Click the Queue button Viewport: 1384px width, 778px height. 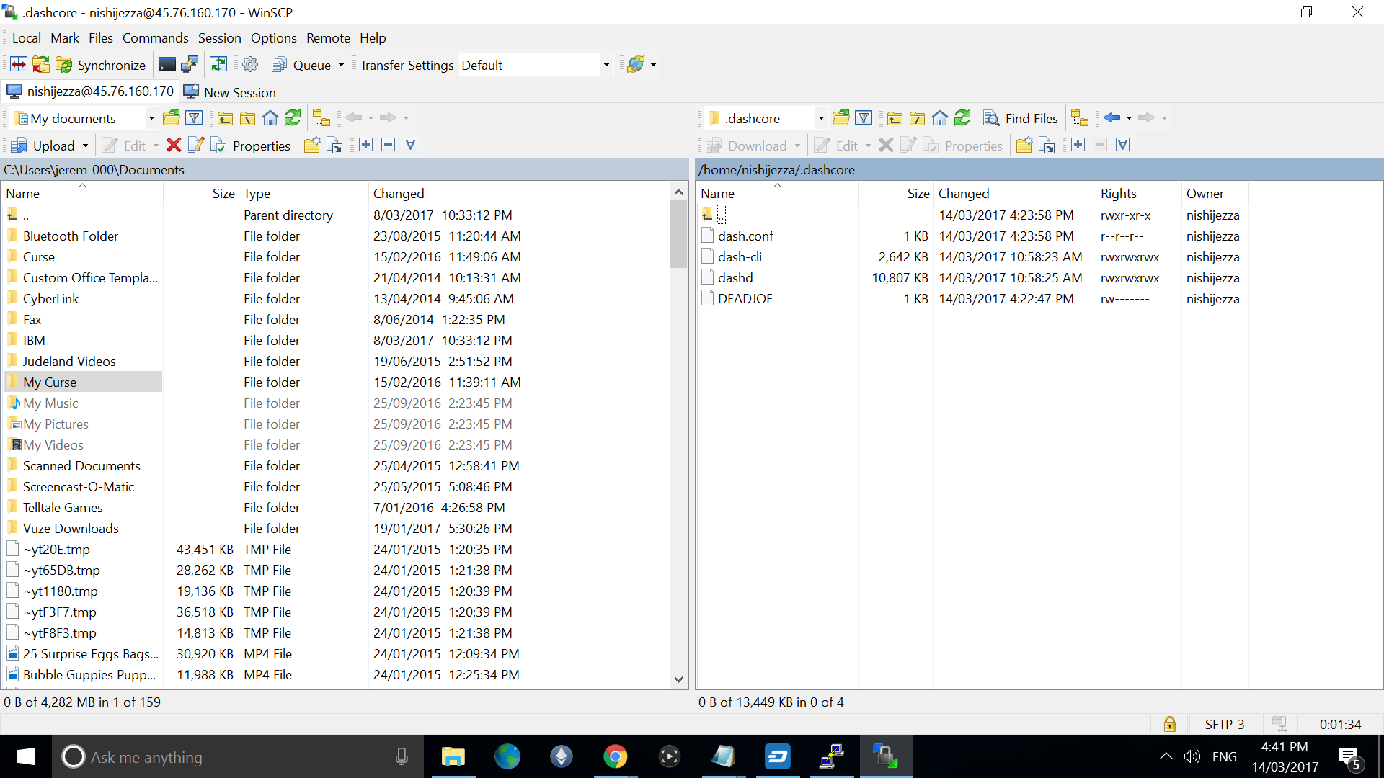click(301, 65)
